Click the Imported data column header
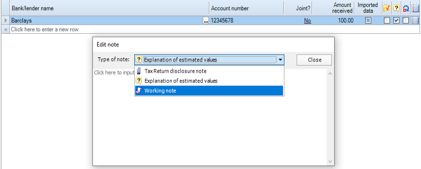 368,8
